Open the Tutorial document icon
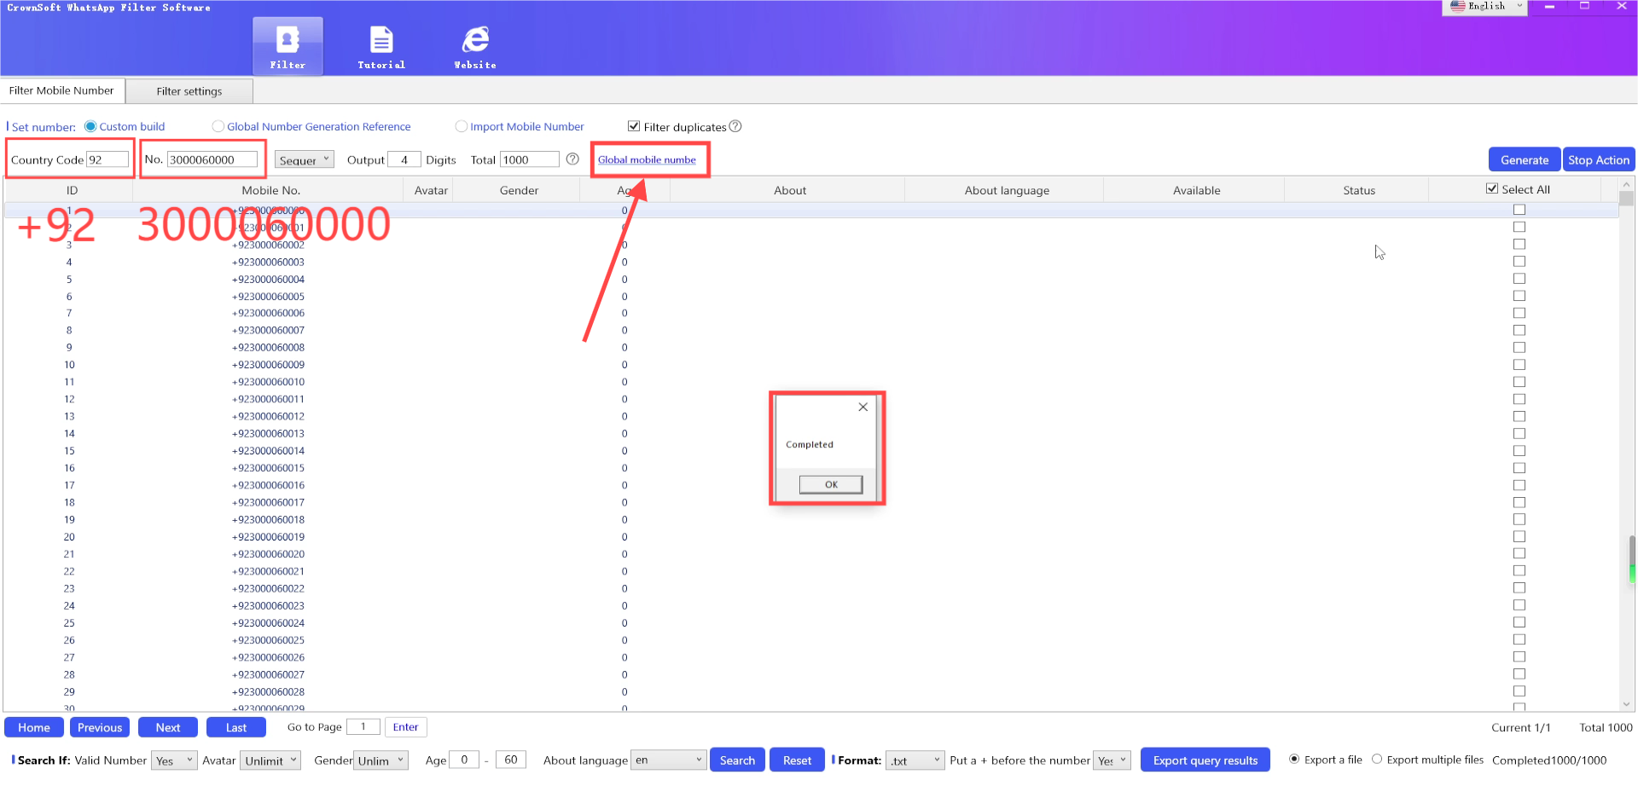This screenshot has width=1638, height=792. click(x=381, y=46)
